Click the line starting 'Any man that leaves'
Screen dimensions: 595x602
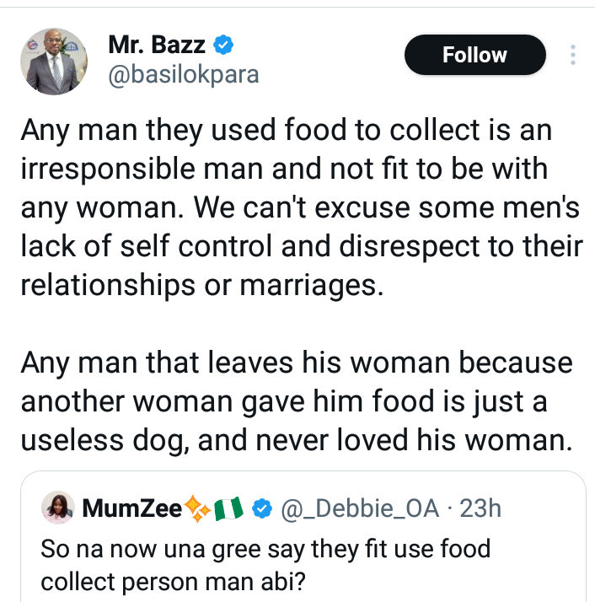296,363
